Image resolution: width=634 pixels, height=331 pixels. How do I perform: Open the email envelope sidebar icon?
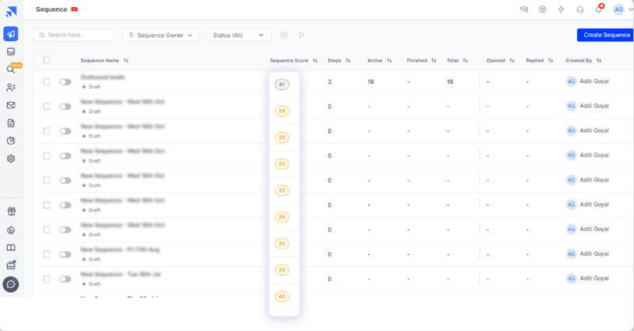(x=11, y=105)
